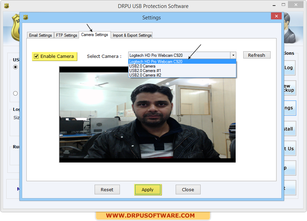Click the webcam preview image
This screenshot has width=307, height=221.
147,115
